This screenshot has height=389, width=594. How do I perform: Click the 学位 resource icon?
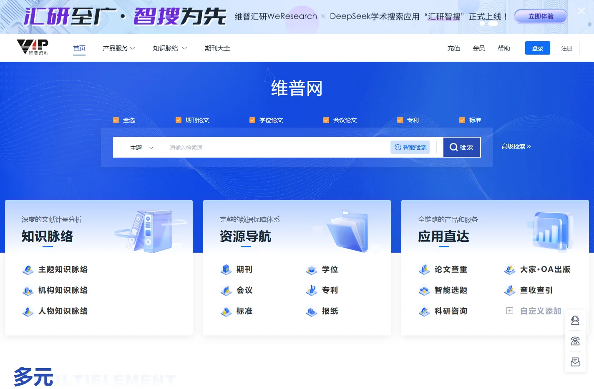pos(312,270)
